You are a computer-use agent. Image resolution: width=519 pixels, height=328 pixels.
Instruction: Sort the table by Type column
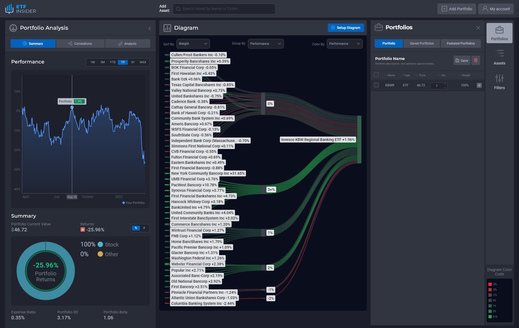pos(405,75)
